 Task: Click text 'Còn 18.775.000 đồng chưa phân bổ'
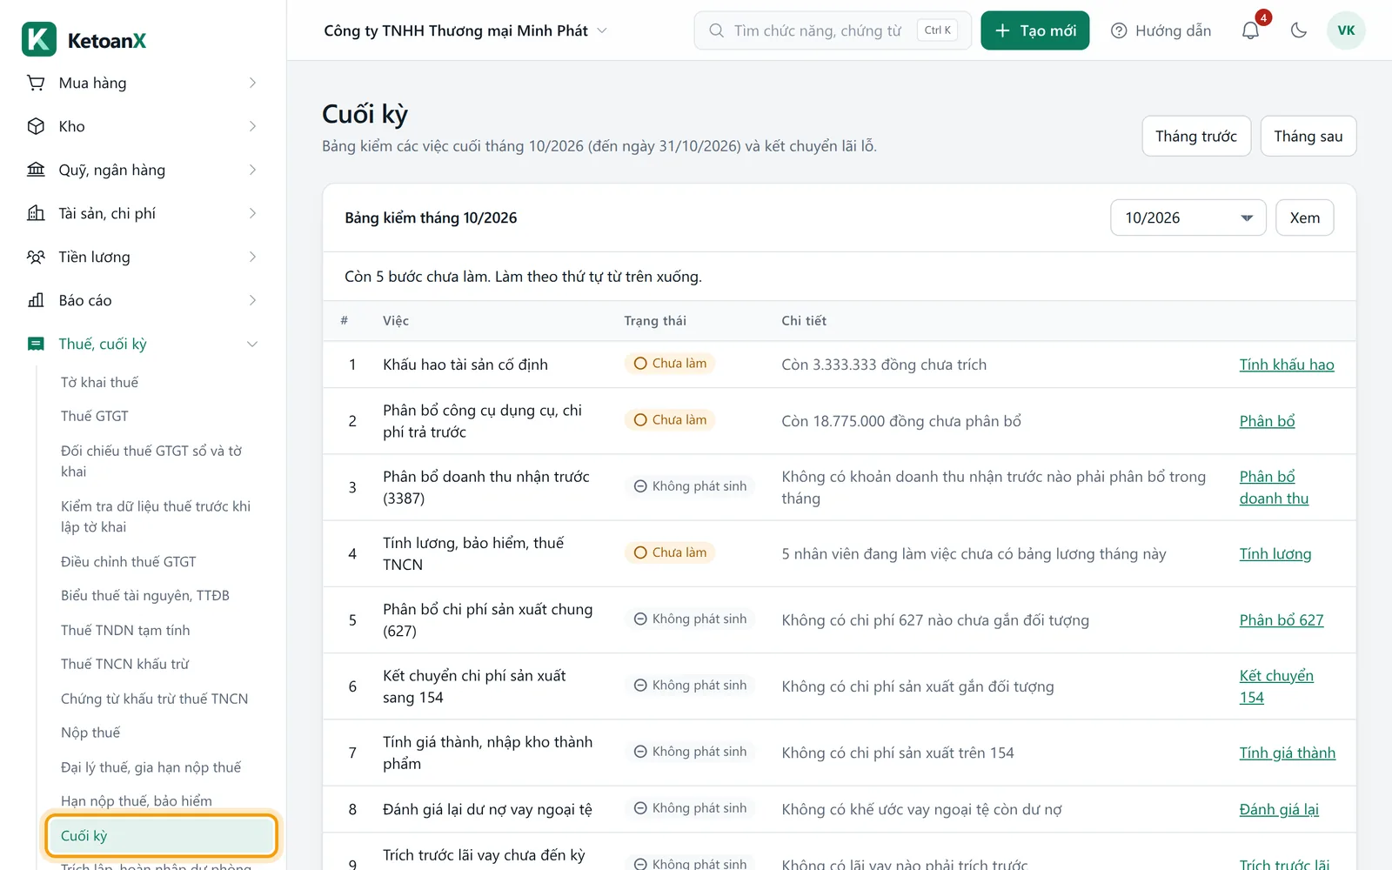901,421
